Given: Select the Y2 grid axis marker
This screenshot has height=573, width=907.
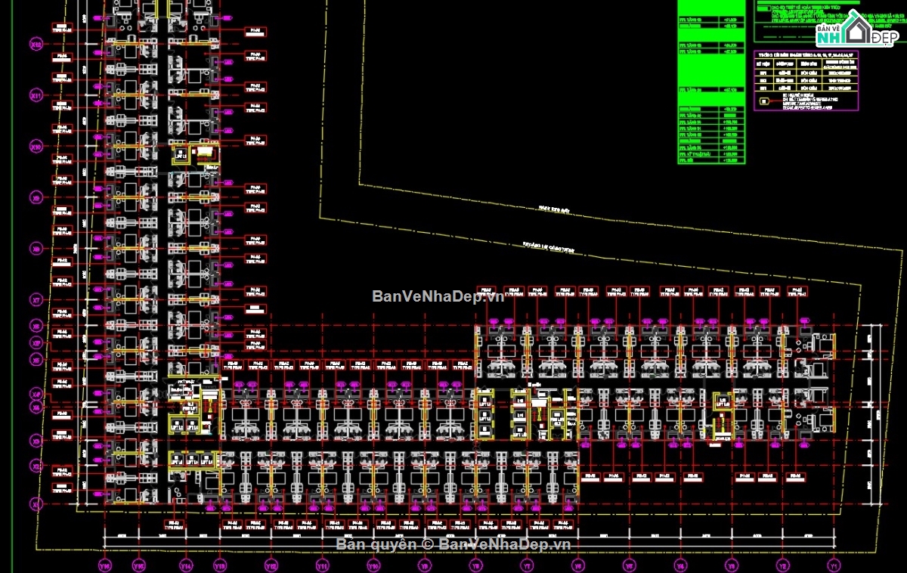Looking at the screenshot, I should point(783,565).
